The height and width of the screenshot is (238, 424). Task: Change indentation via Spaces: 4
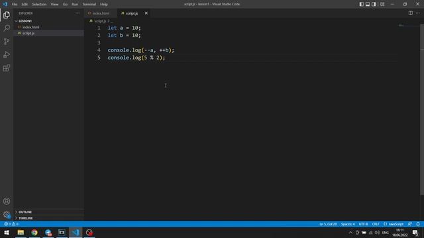[347, 224]
